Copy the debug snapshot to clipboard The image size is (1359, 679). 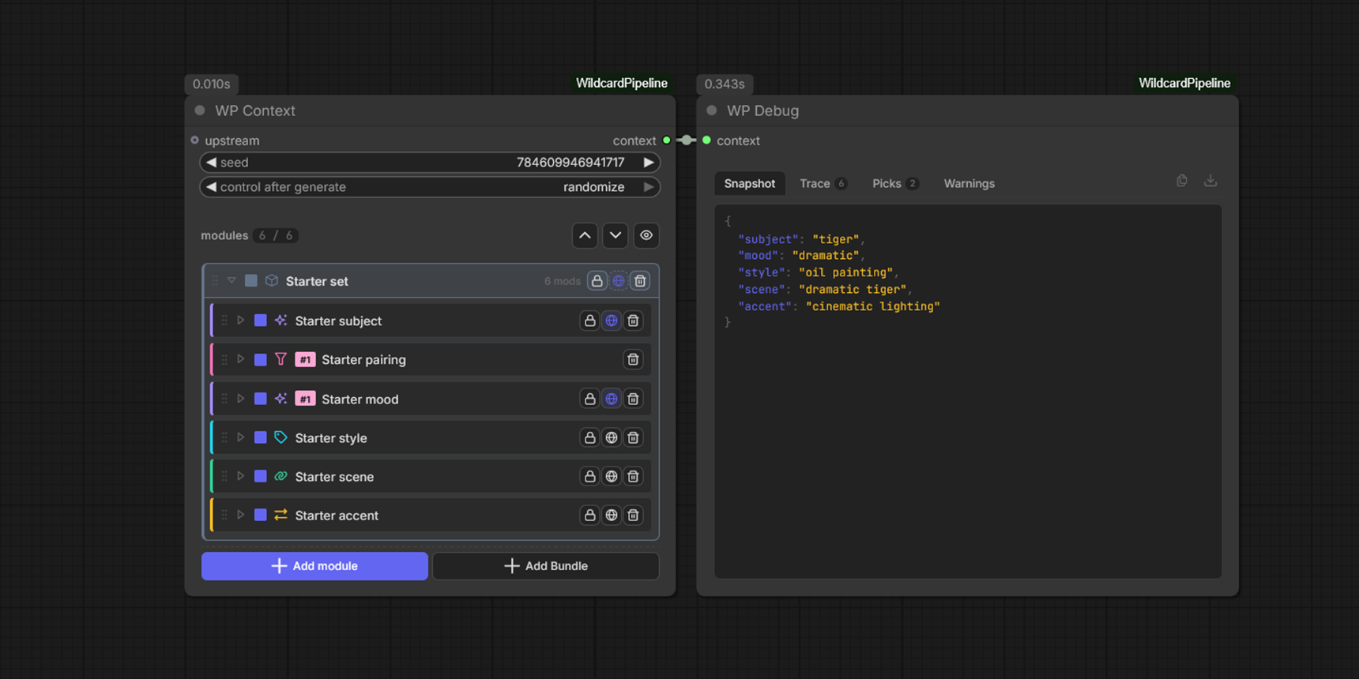(1182, 181)
